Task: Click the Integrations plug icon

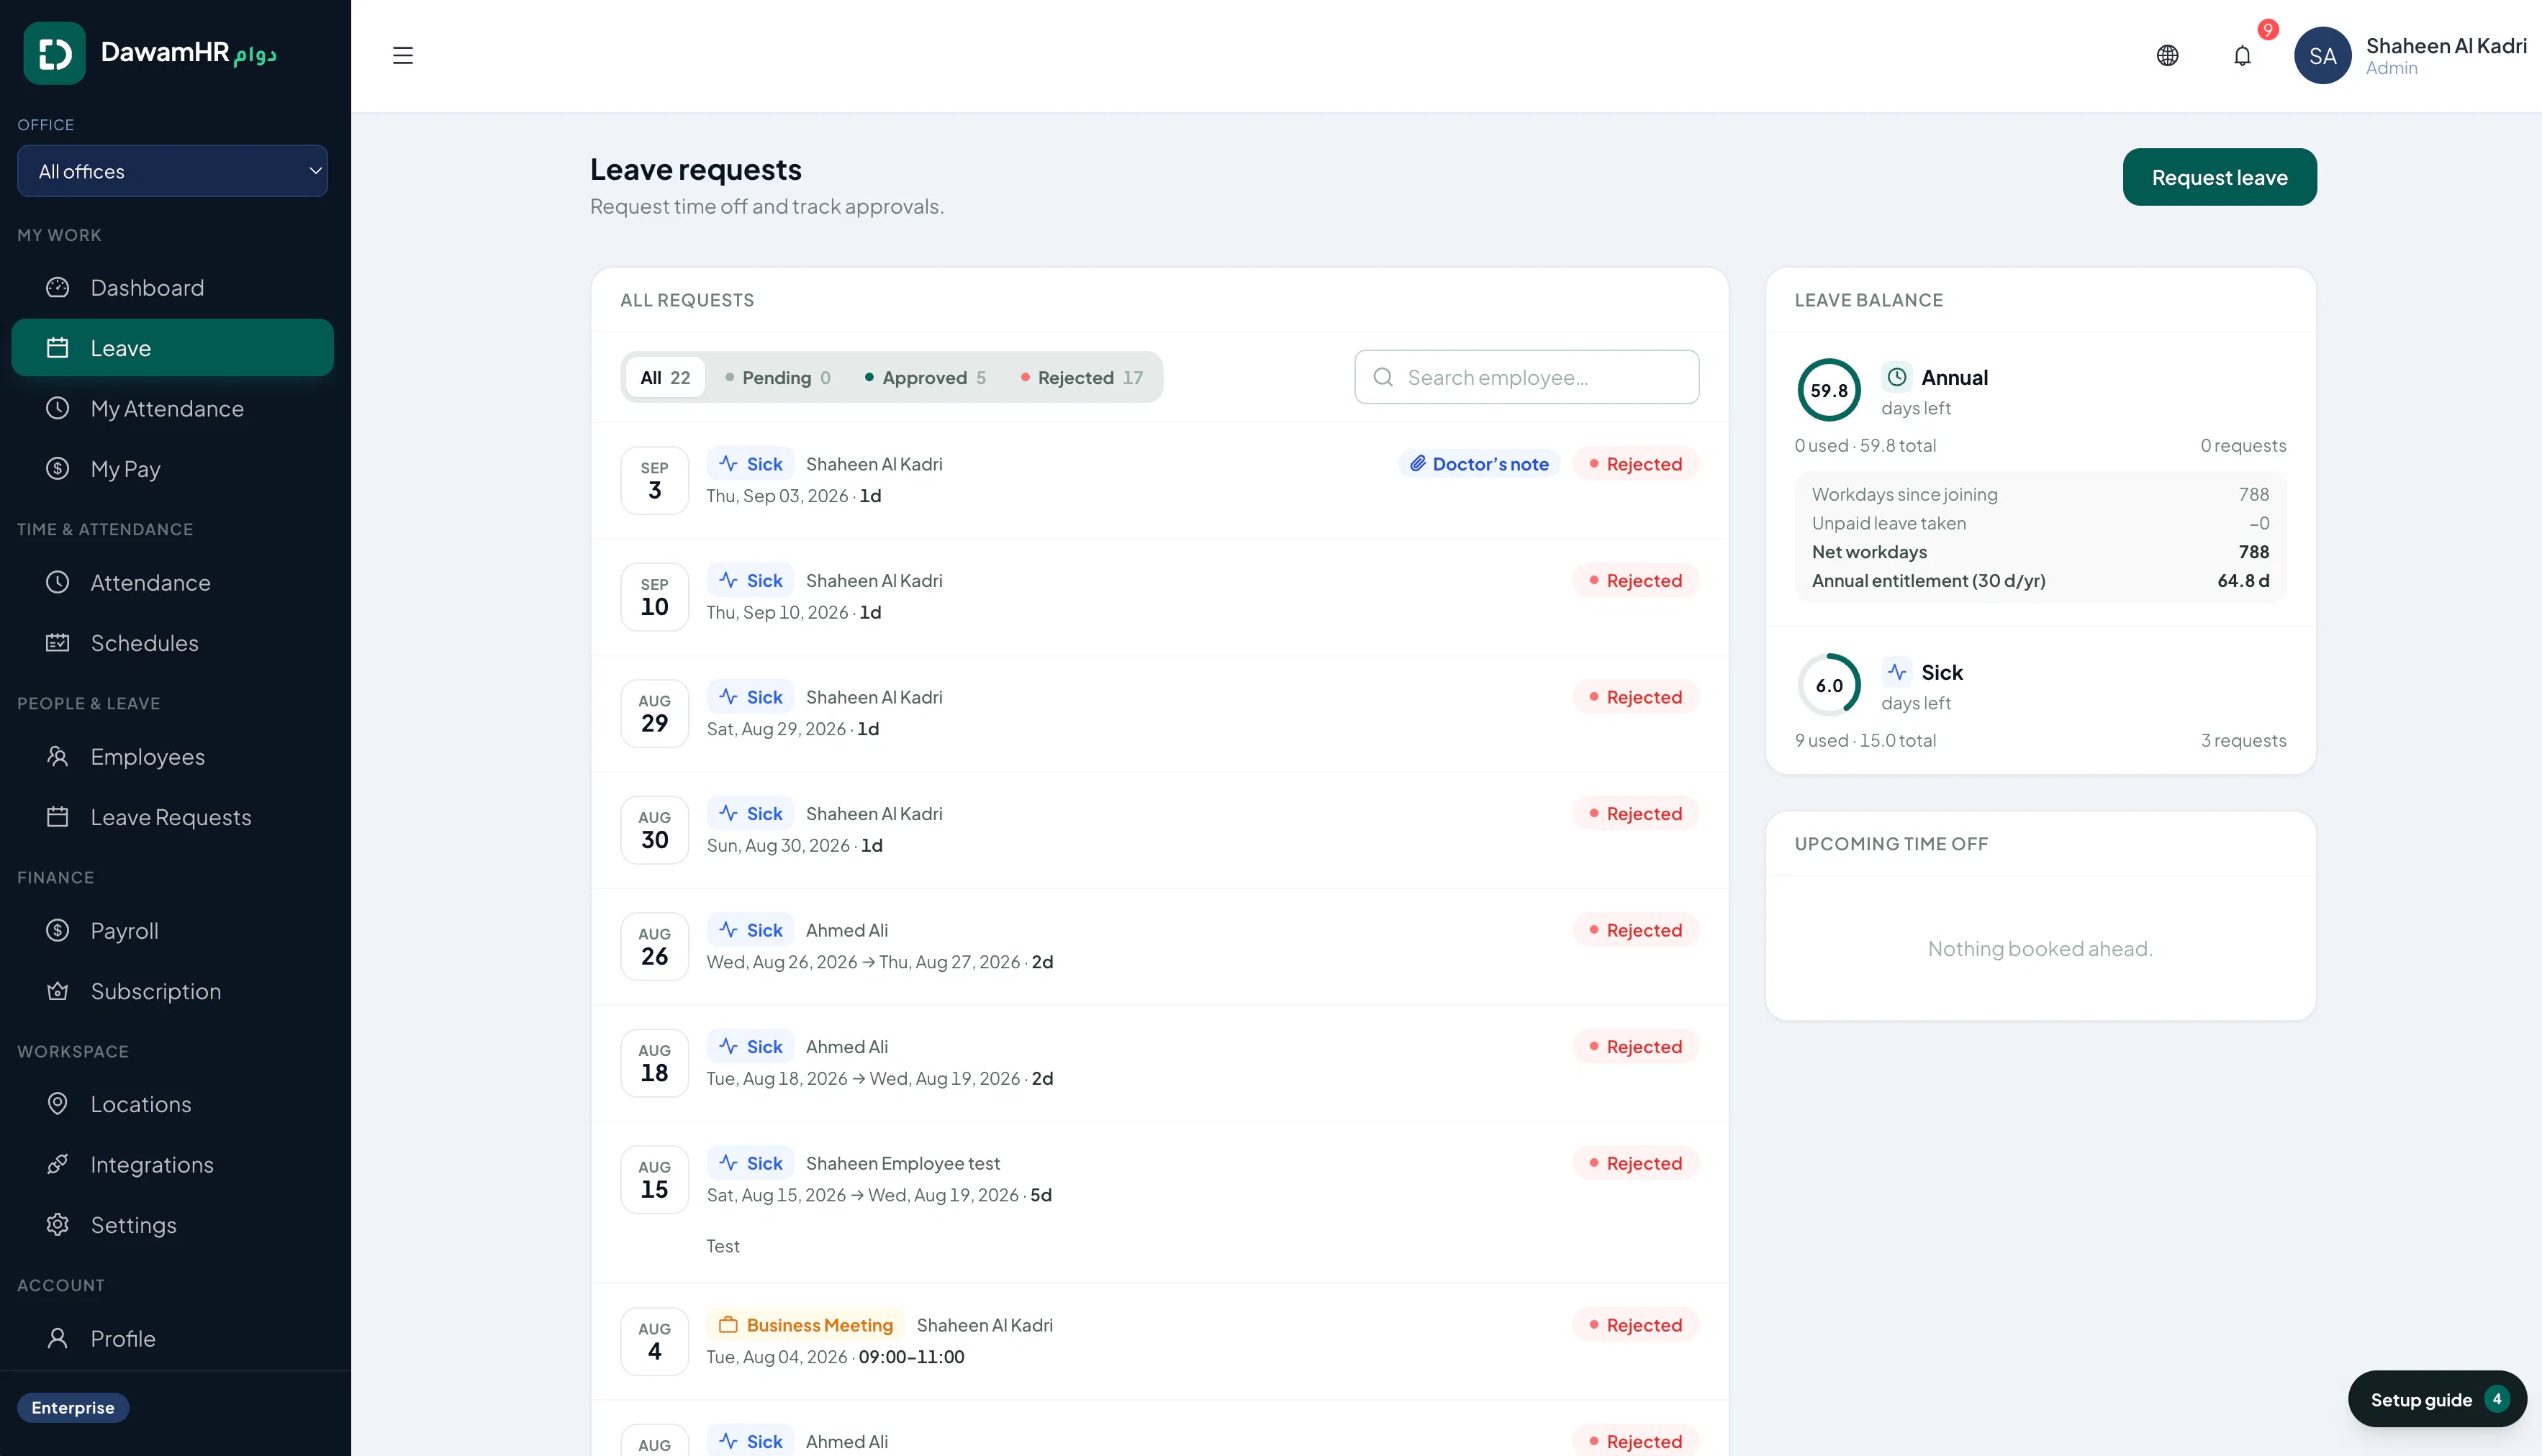Action: coord(58,1165)
